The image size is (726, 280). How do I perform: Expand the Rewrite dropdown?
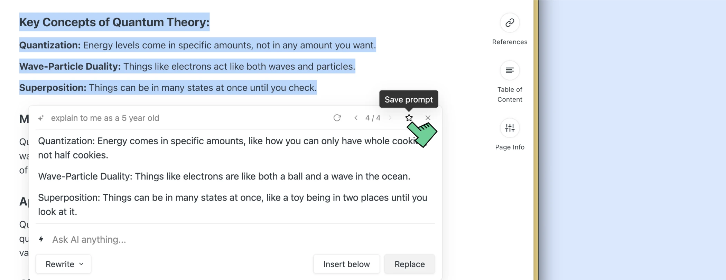coord(64,264)
